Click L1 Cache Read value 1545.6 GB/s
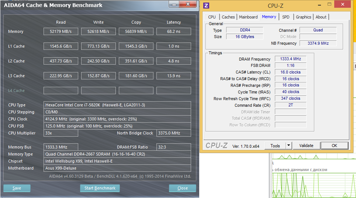 tap(61, 46)
